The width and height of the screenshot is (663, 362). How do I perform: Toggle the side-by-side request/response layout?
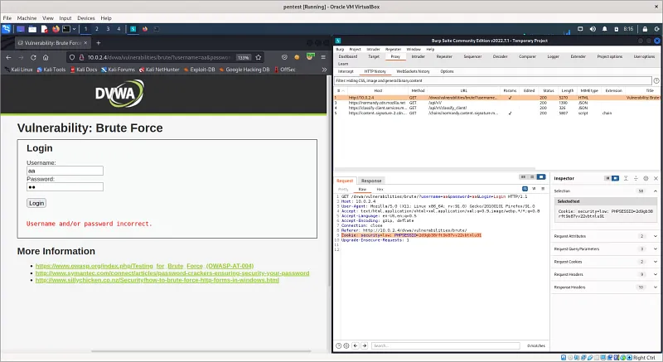click(523, 177)
